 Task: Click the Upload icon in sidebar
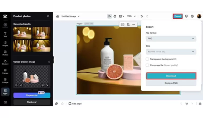coord(5,25)
